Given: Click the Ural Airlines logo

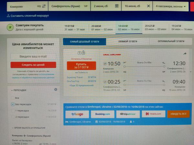Looking at the screenshot, I should coord(112,55).
